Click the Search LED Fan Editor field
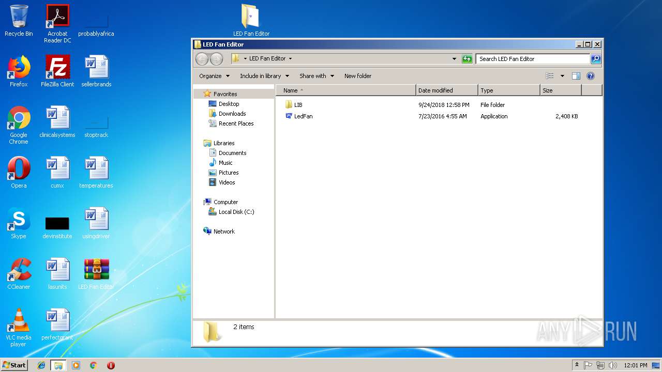The width and height of the screenshot is (662, 372). 533,59
